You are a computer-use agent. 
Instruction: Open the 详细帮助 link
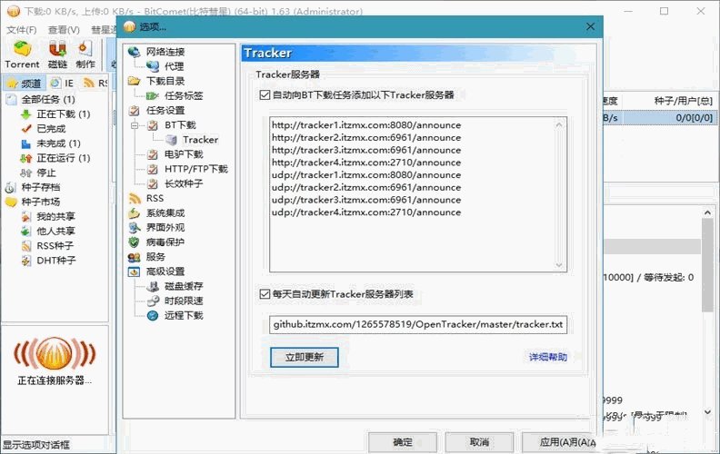[548, 357]
